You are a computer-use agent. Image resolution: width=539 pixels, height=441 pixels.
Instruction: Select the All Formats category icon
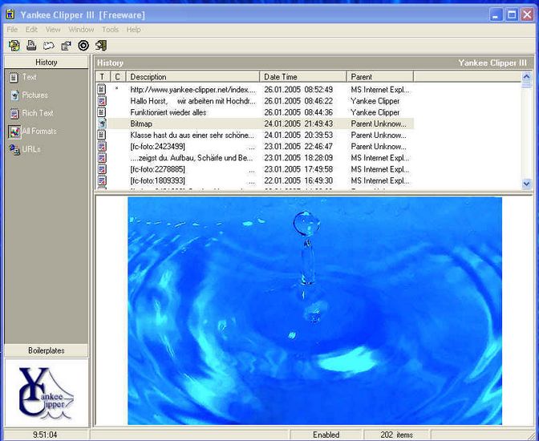click(x=14, y=131)
